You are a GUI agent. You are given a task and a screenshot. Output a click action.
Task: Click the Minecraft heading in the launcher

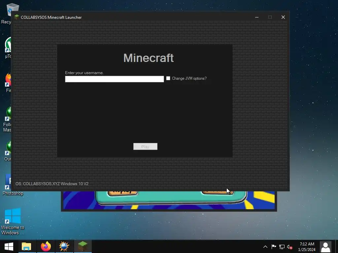tap(149, 58)
